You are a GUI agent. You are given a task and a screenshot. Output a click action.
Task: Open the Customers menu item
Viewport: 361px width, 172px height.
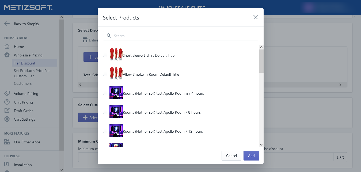tap(23, 83)
